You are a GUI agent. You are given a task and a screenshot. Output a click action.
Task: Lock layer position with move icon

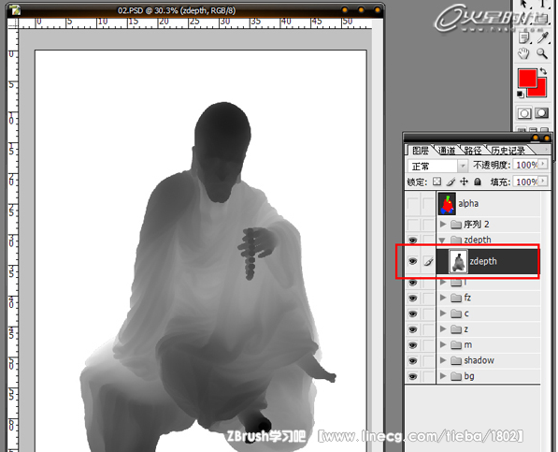pos(464,182)
